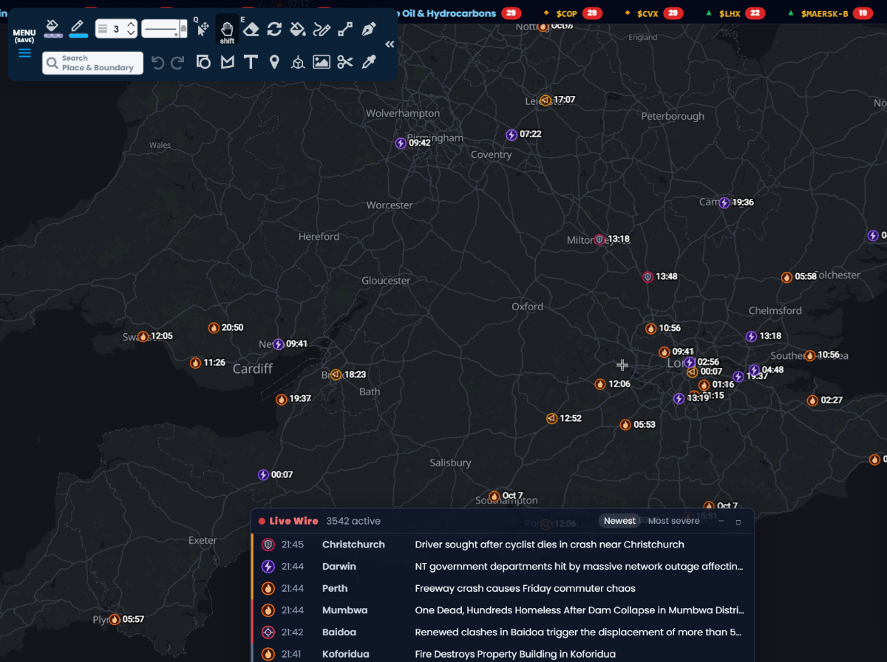
Task: Select the Text tool
Action: 251,62
